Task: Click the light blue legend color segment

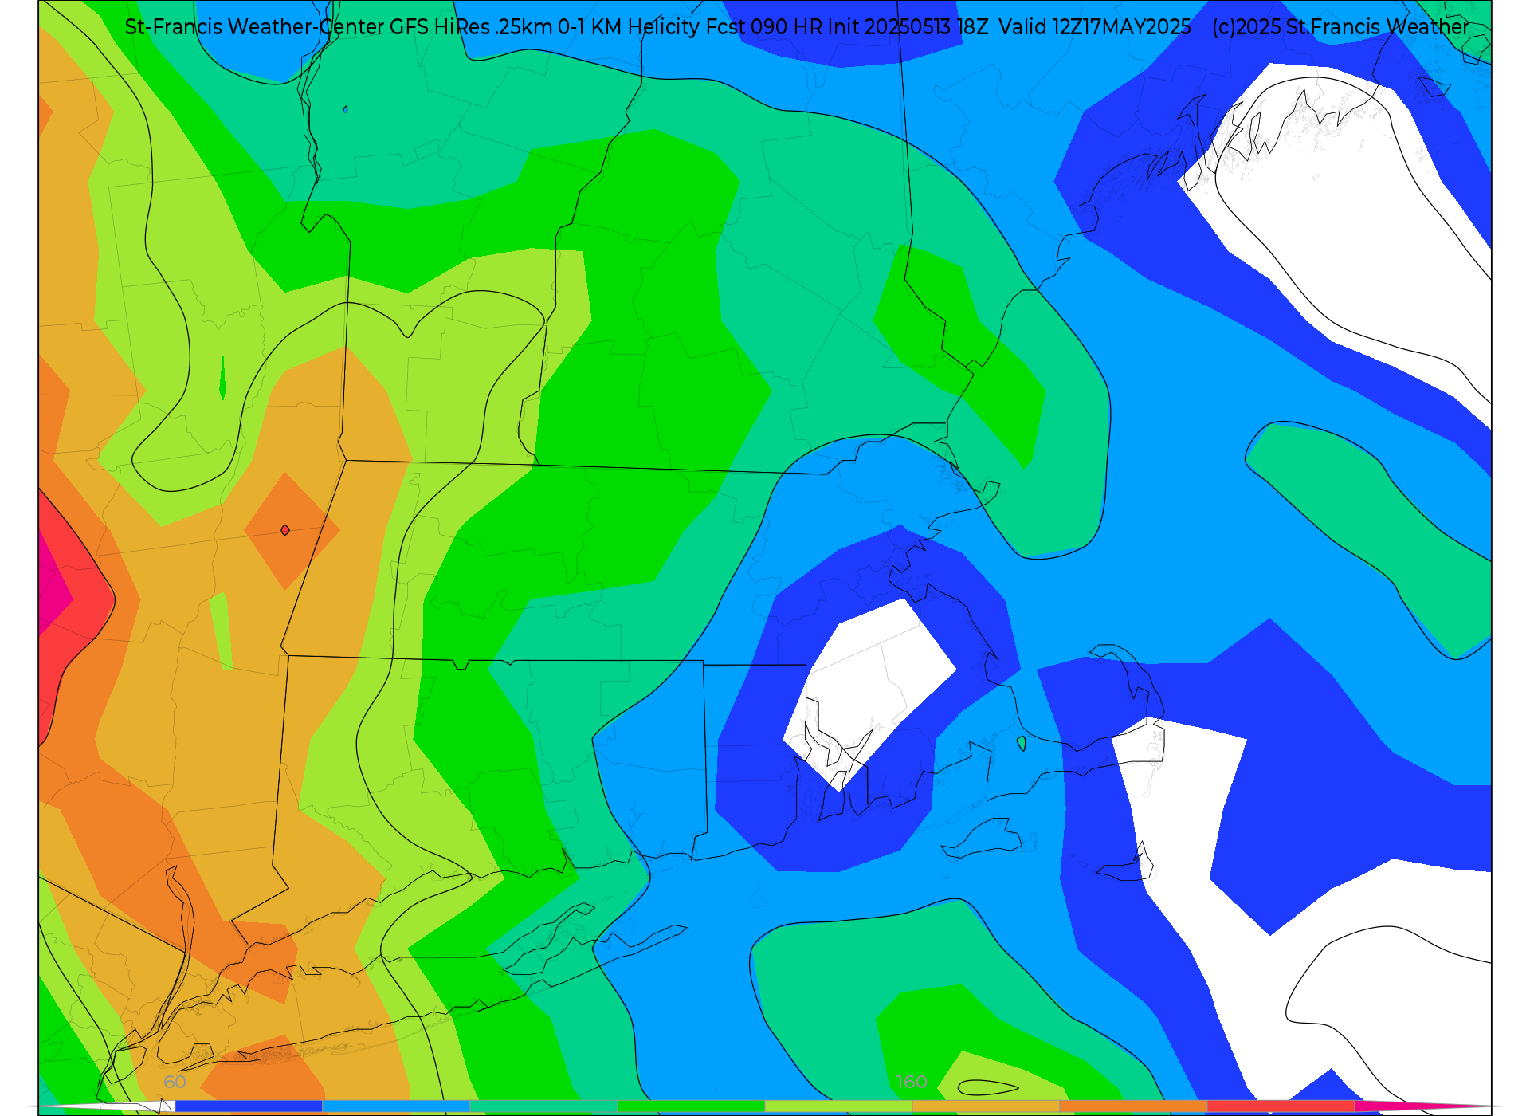Action: 396,1106
